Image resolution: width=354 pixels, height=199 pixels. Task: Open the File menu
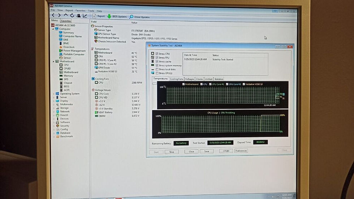[53, 10]
